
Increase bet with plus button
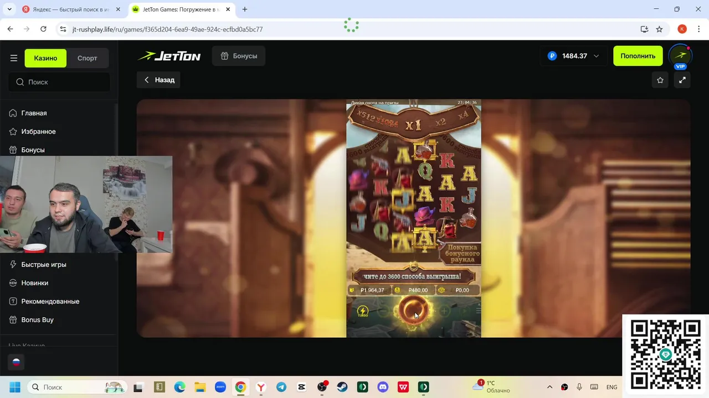(x=444, y=311)
